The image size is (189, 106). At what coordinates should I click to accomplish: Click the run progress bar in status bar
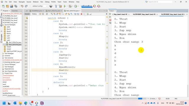coord(134,99)
